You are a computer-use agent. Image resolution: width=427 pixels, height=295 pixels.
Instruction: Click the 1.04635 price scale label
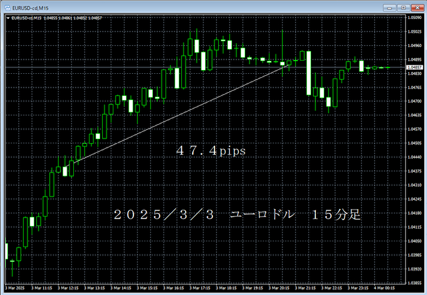pos(414,115)
